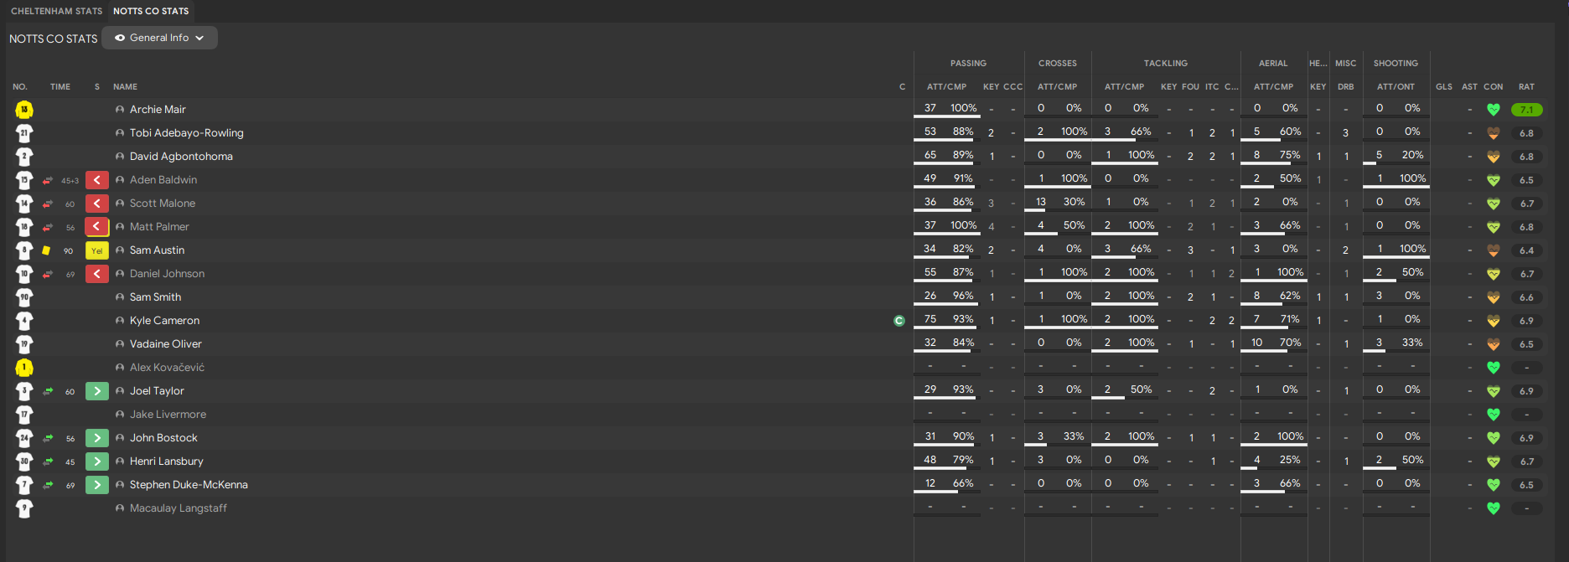Switch to the Cheltenham Stats tab
This screenshot has width=1569, height=562.
(56, 11)
